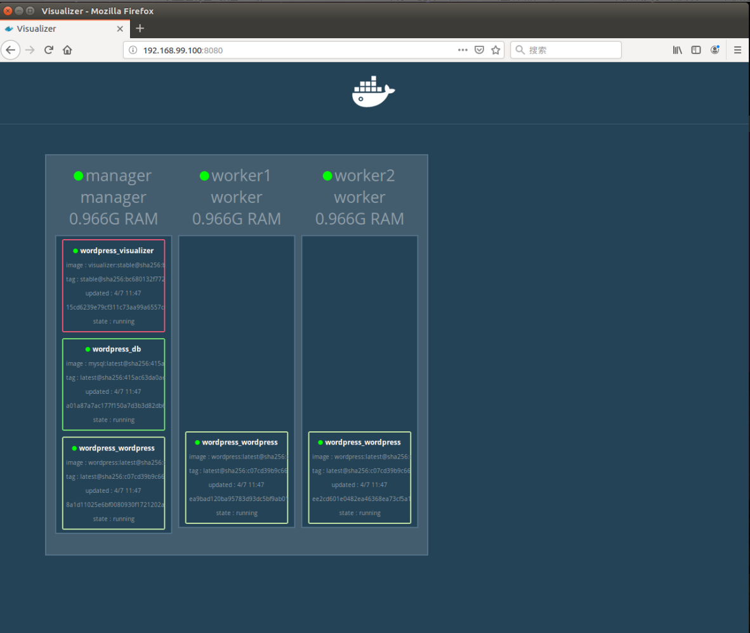Click the mysql:latest image line
The width and height of the screenshot is (750, 633).
[x=115, y=363]
